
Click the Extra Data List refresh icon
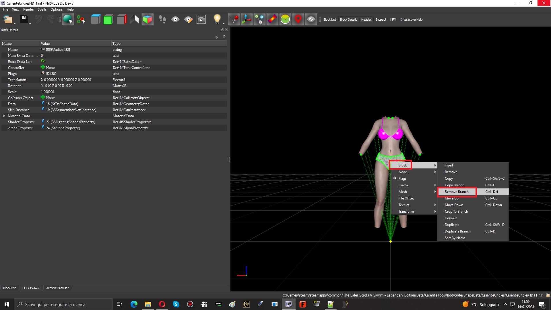(43, 61)
